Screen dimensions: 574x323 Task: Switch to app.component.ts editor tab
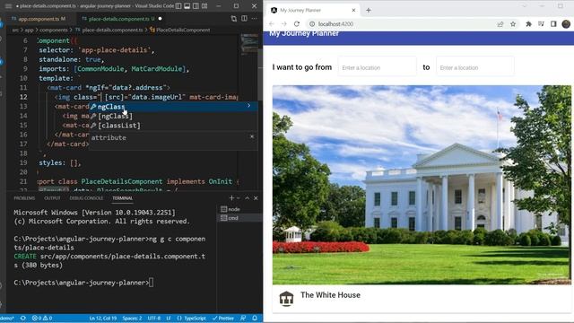pyautogui.click(x=39, y=19)
